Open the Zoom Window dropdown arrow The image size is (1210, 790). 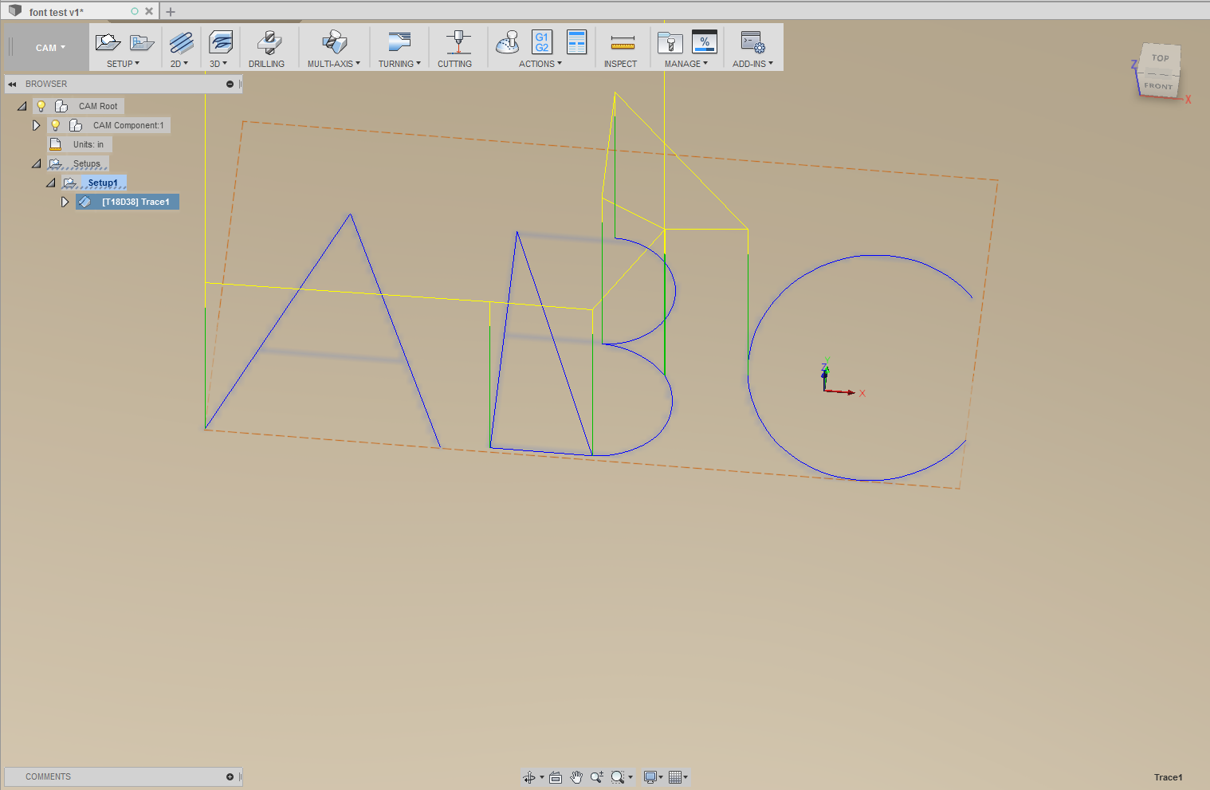click(x=631, y=777)
